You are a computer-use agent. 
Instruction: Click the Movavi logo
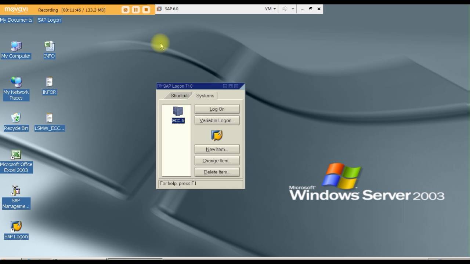point(17,10)
